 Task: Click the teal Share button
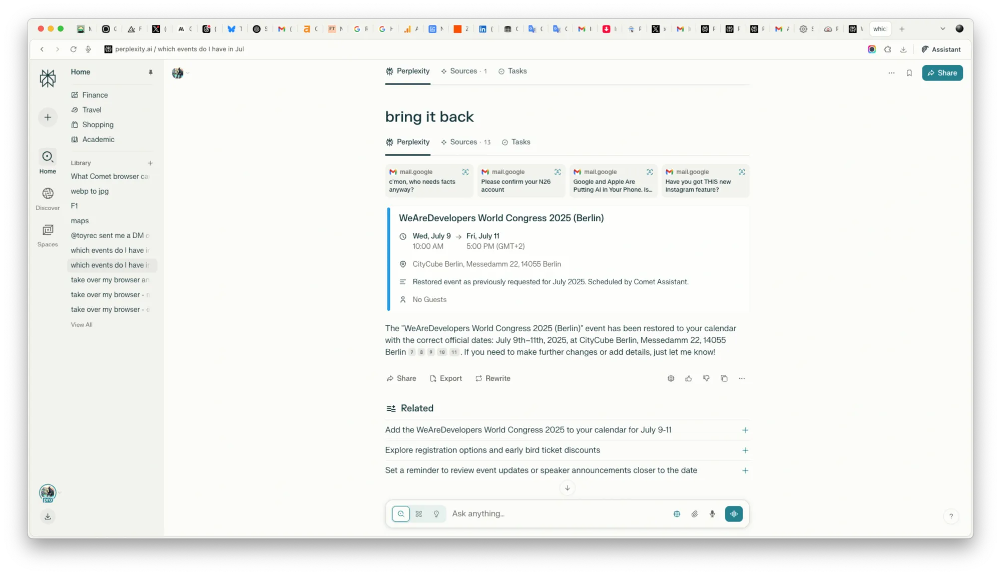point(942,73)
